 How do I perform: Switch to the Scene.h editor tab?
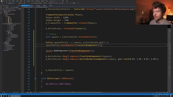coord(51,5)
